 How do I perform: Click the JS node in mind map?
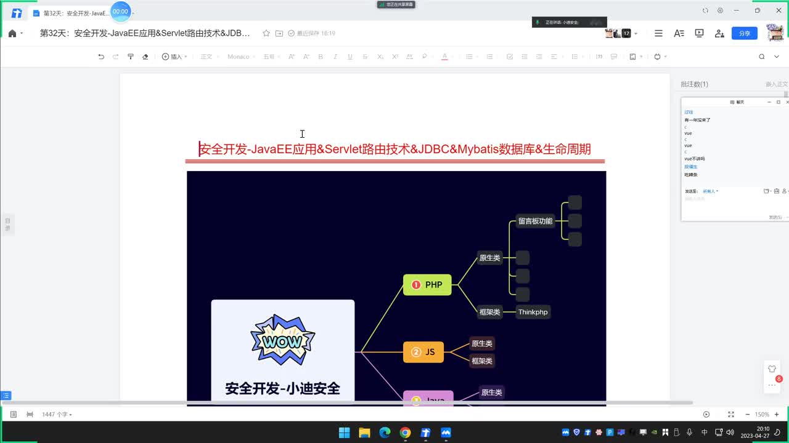click(423, 352)
